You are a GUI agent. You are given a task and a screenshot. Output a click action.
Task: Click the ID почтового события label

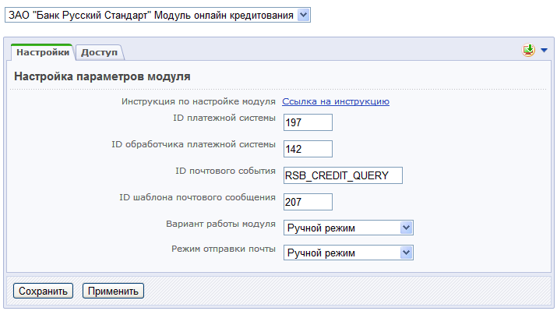pyautogui.click(x=226, y=171)
